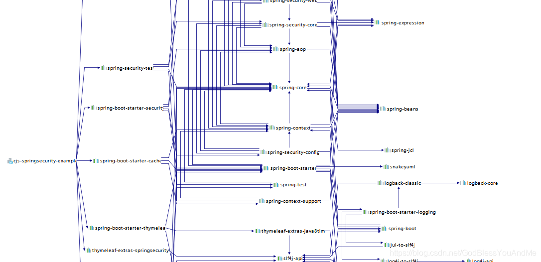The width and height of the screenshot is (541, 262).
Task: Click the thymeleaf-extras-java8time library icon
Action: 258,231
